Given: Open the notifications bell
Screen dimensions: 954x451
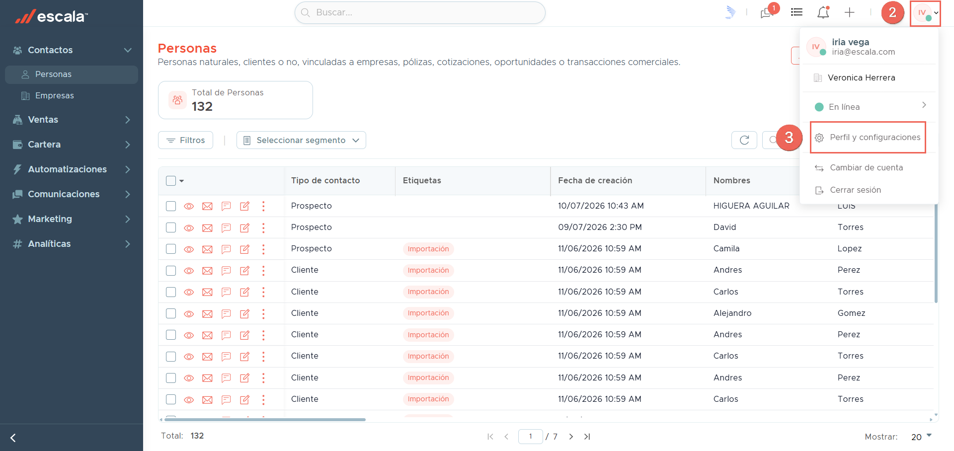Looking at the screenshot, I should click(x=823, y=12).
